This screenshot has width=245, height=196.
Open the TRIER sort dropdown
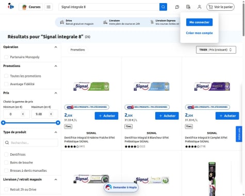216,50
